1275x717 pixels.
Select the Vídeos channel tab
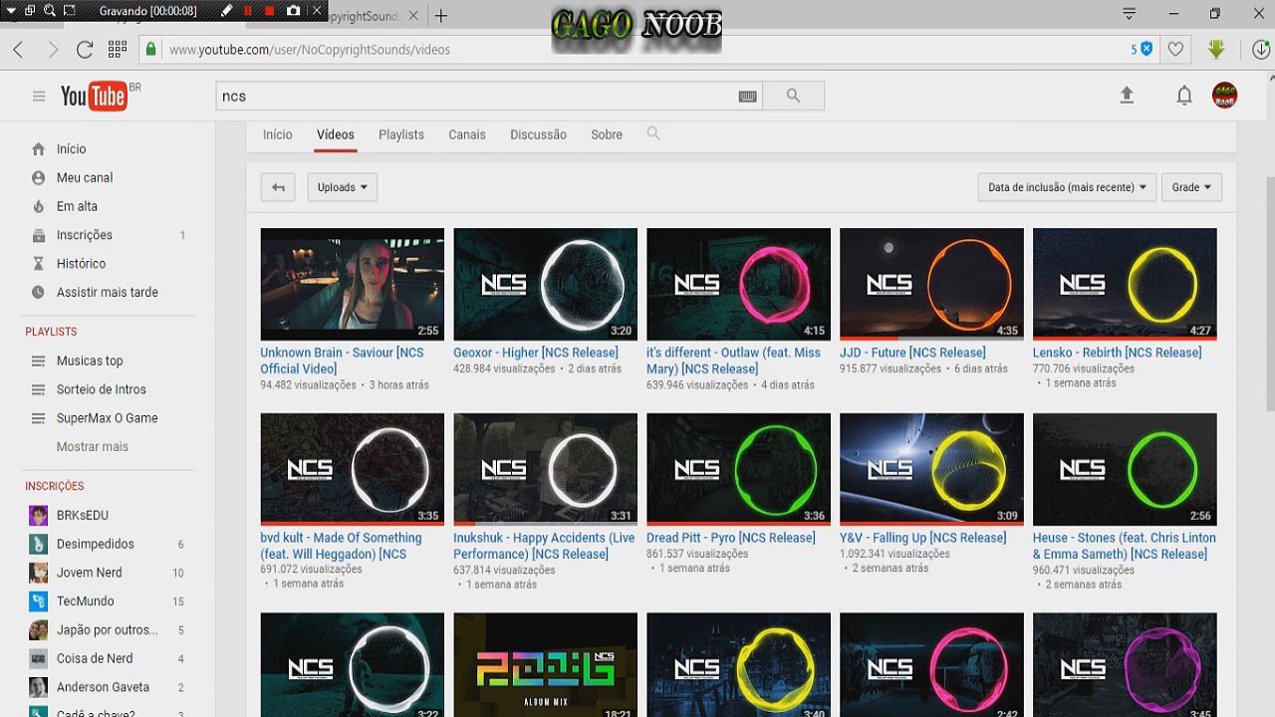click(336, 134)
